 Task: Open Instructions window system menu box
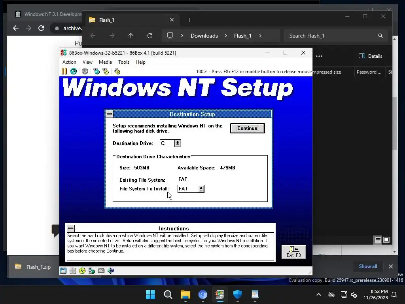71,228
